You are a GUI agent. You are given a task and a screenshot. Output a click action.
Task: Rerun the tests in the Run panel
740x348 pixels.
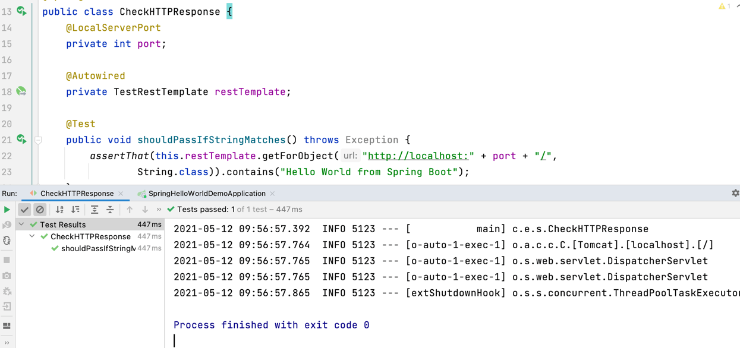coord(7,209)
